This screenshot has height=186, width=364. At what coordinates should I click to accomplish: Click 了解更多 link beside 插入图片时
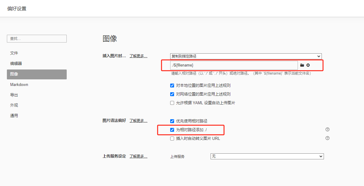[138, 56]
